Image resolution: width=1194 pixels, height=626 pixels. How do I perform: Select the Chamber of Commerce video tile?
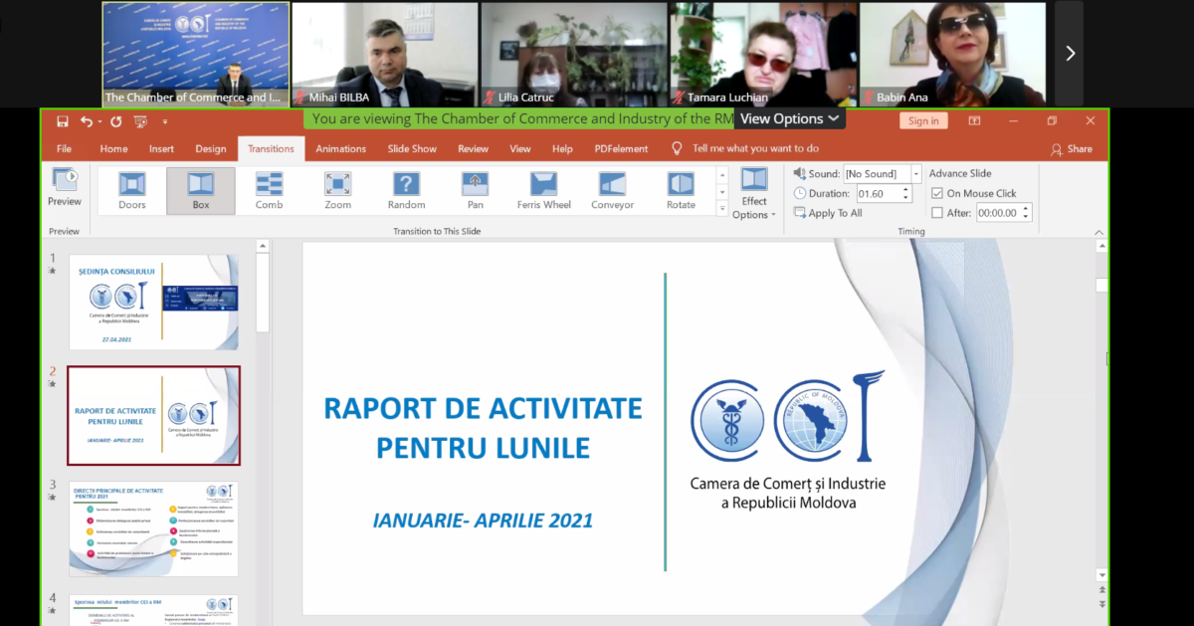point(196,54)
